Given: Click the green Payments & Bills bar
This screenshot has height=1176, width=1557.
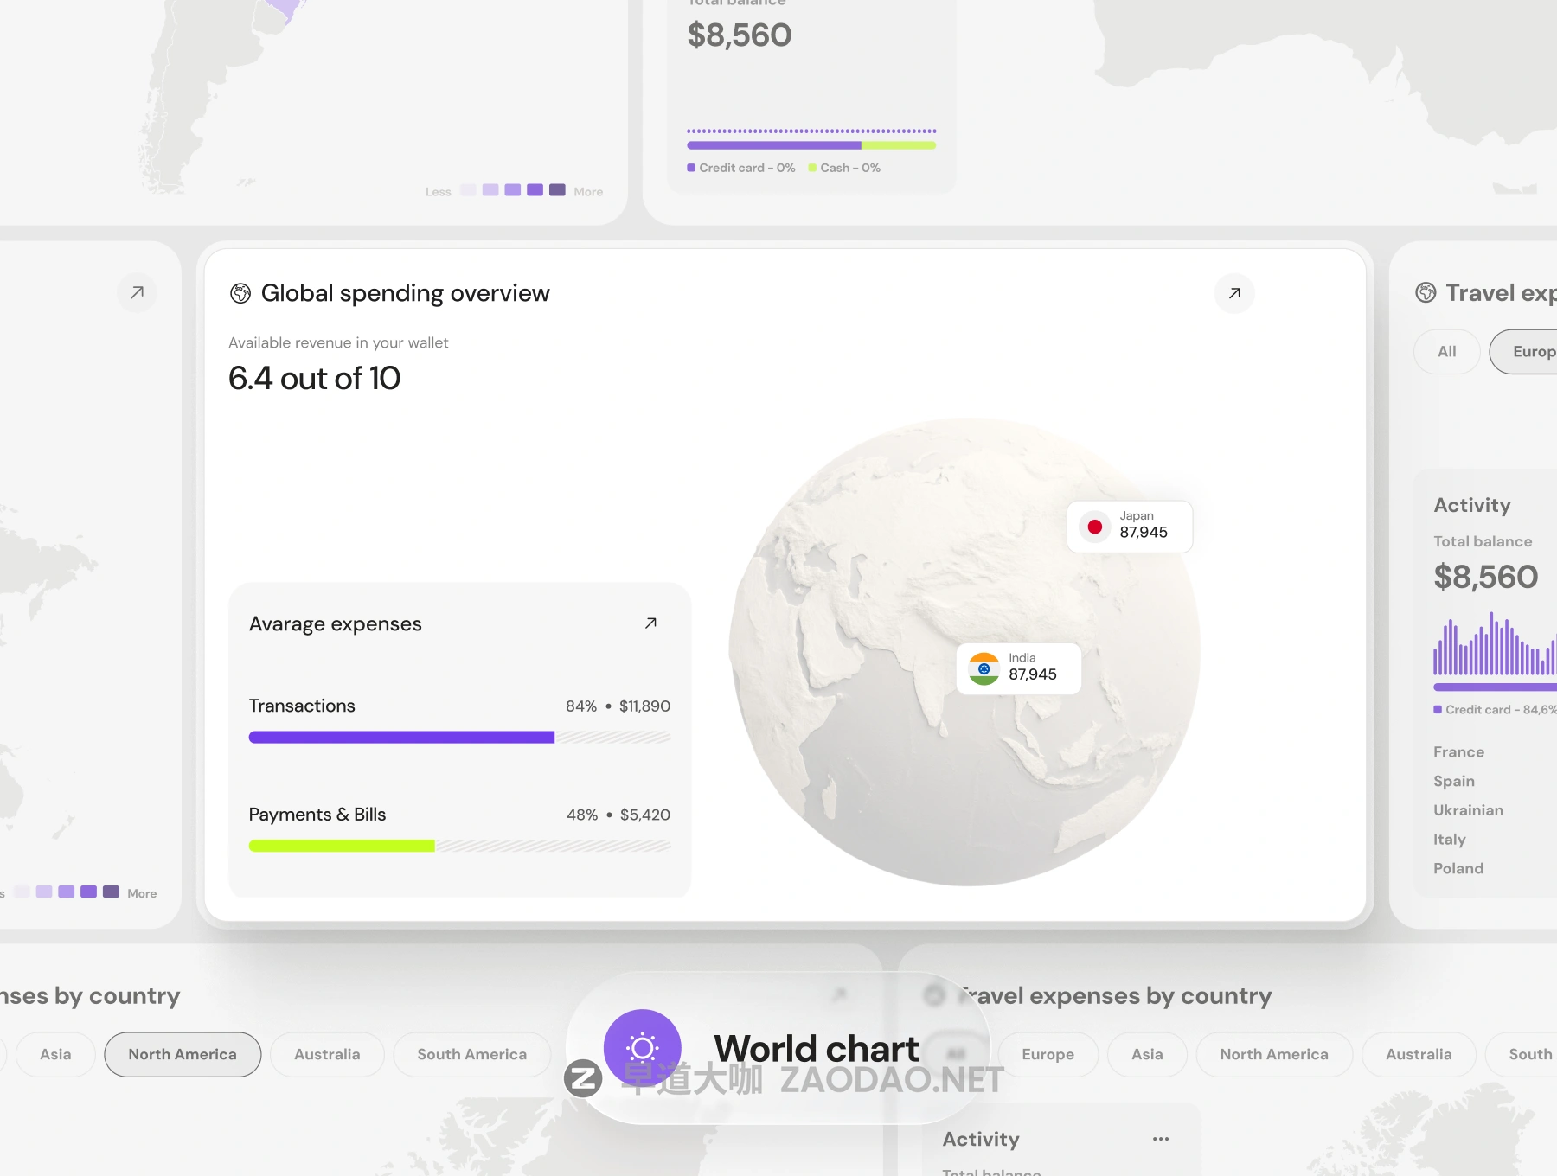Looking at the screenshot, I should [x=342, y=846].
